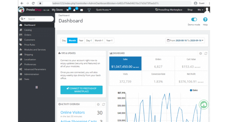228x122 pixels.
Task: Click My Store shop name
Action: pyautogui.click(x=57, y=10)
